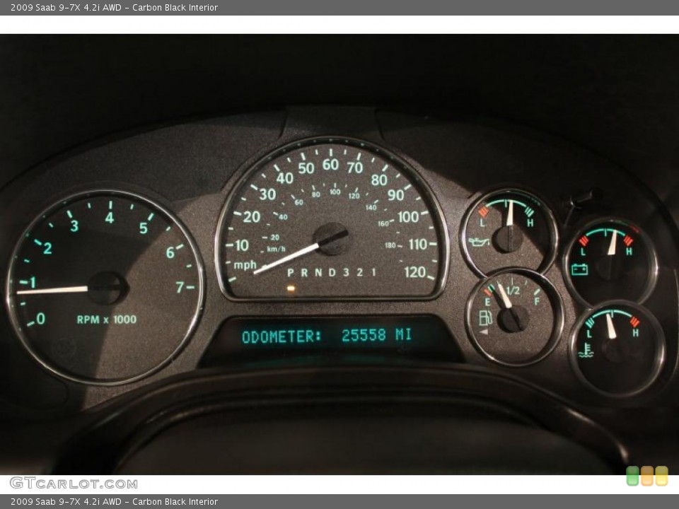
Task: Click the amber gear indicator light under P
Action: 291,288
